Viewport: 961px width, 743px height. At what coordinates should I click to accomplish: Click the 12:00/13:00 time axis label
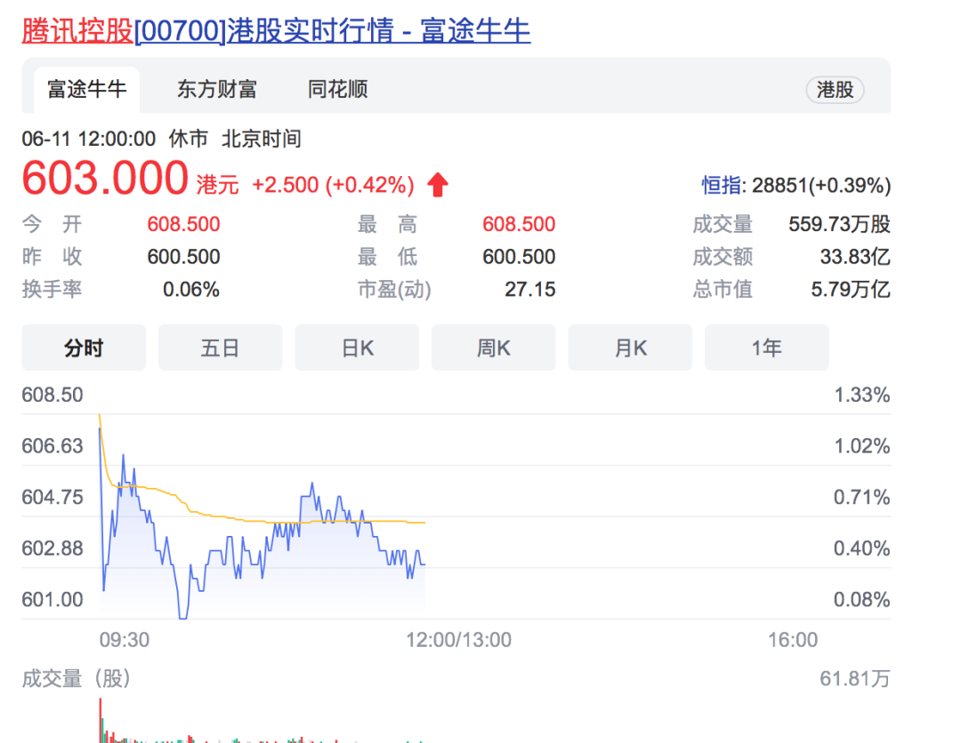[x=458, y=640]
